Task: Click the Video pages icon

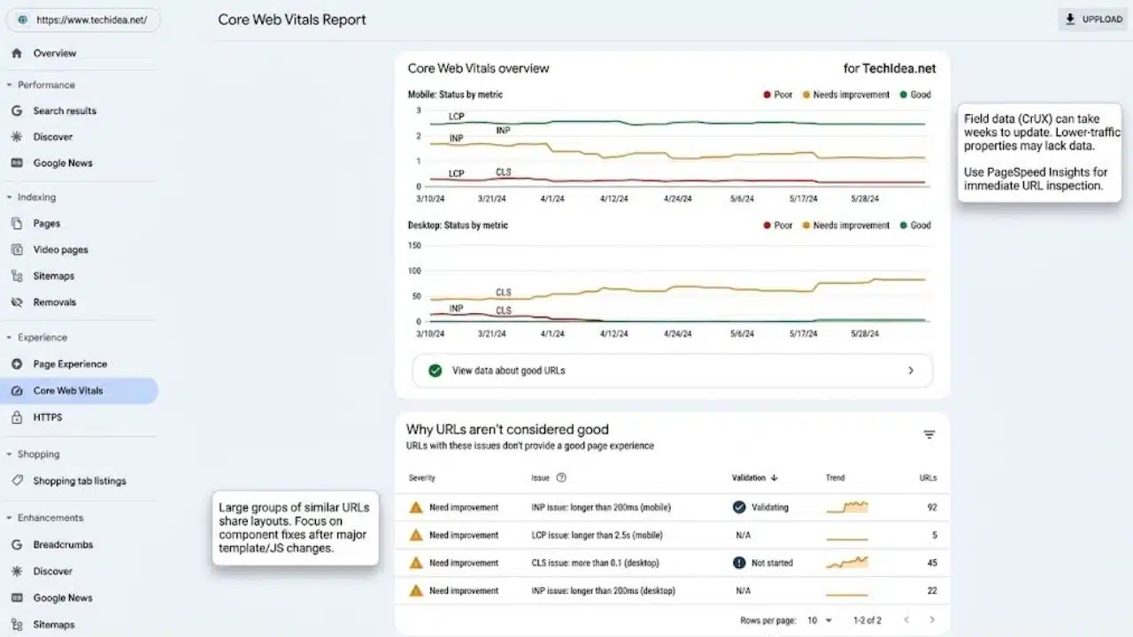Action: click(16, 249)
